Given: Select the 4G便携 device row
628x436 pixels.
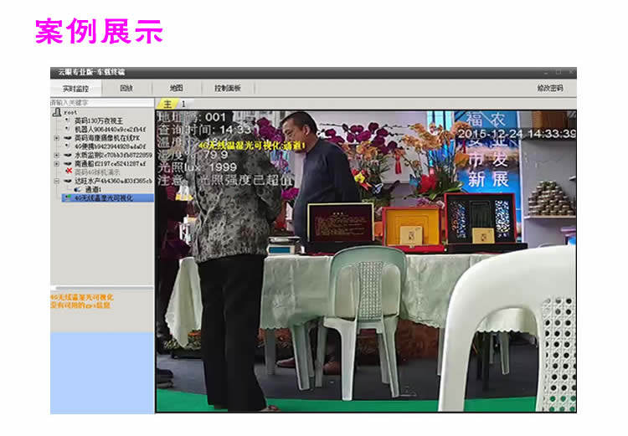Looking at the screenshot, I should (x=110, y=146).
